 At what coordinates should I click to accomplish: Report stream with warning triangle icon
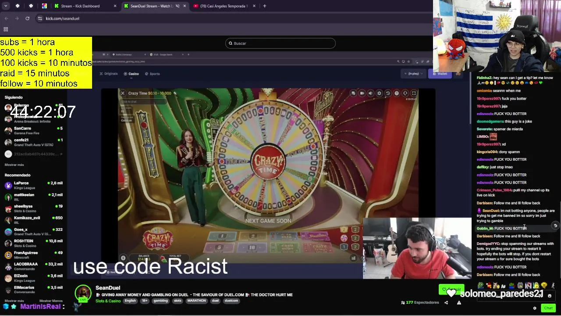459,303
